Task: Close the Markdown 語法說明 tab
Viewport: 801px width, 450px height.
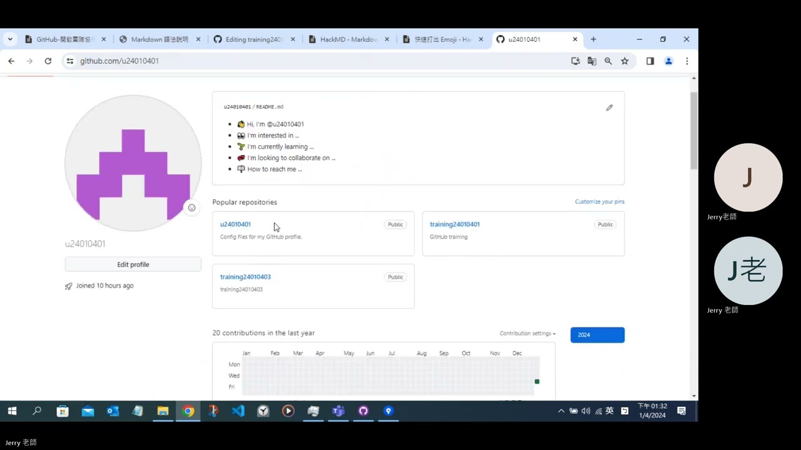Action: pos(198,39)
